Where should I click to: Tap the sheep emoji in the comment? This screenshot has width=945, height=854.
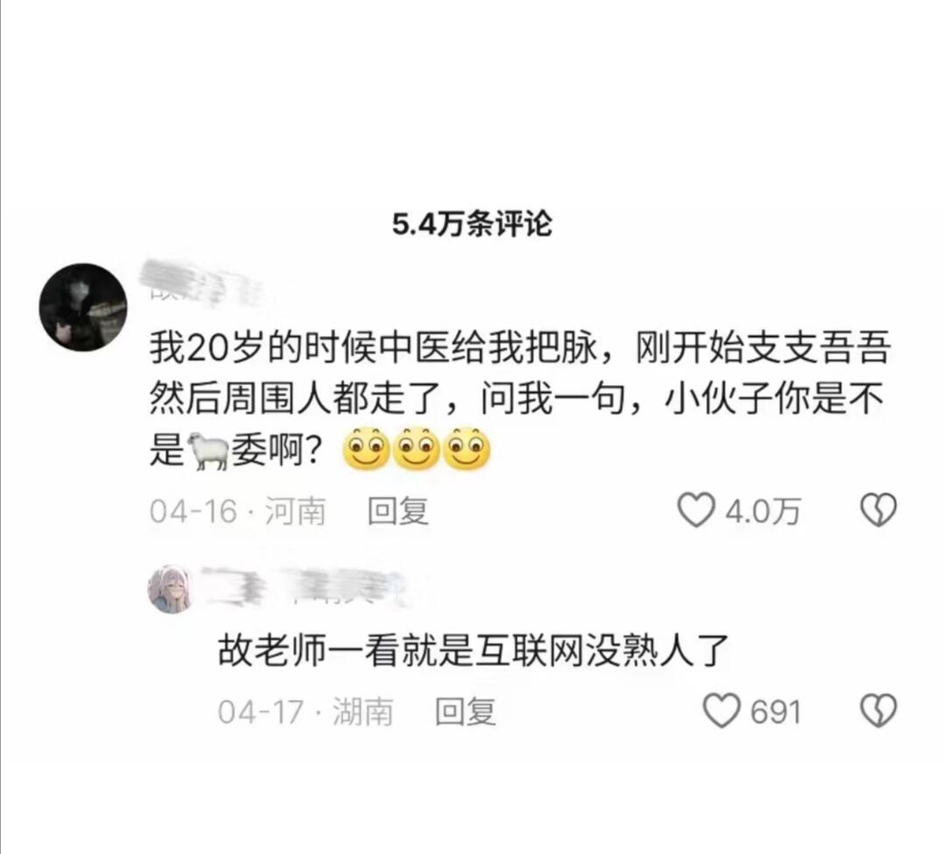pyautogui.click(x=208, y=451)
